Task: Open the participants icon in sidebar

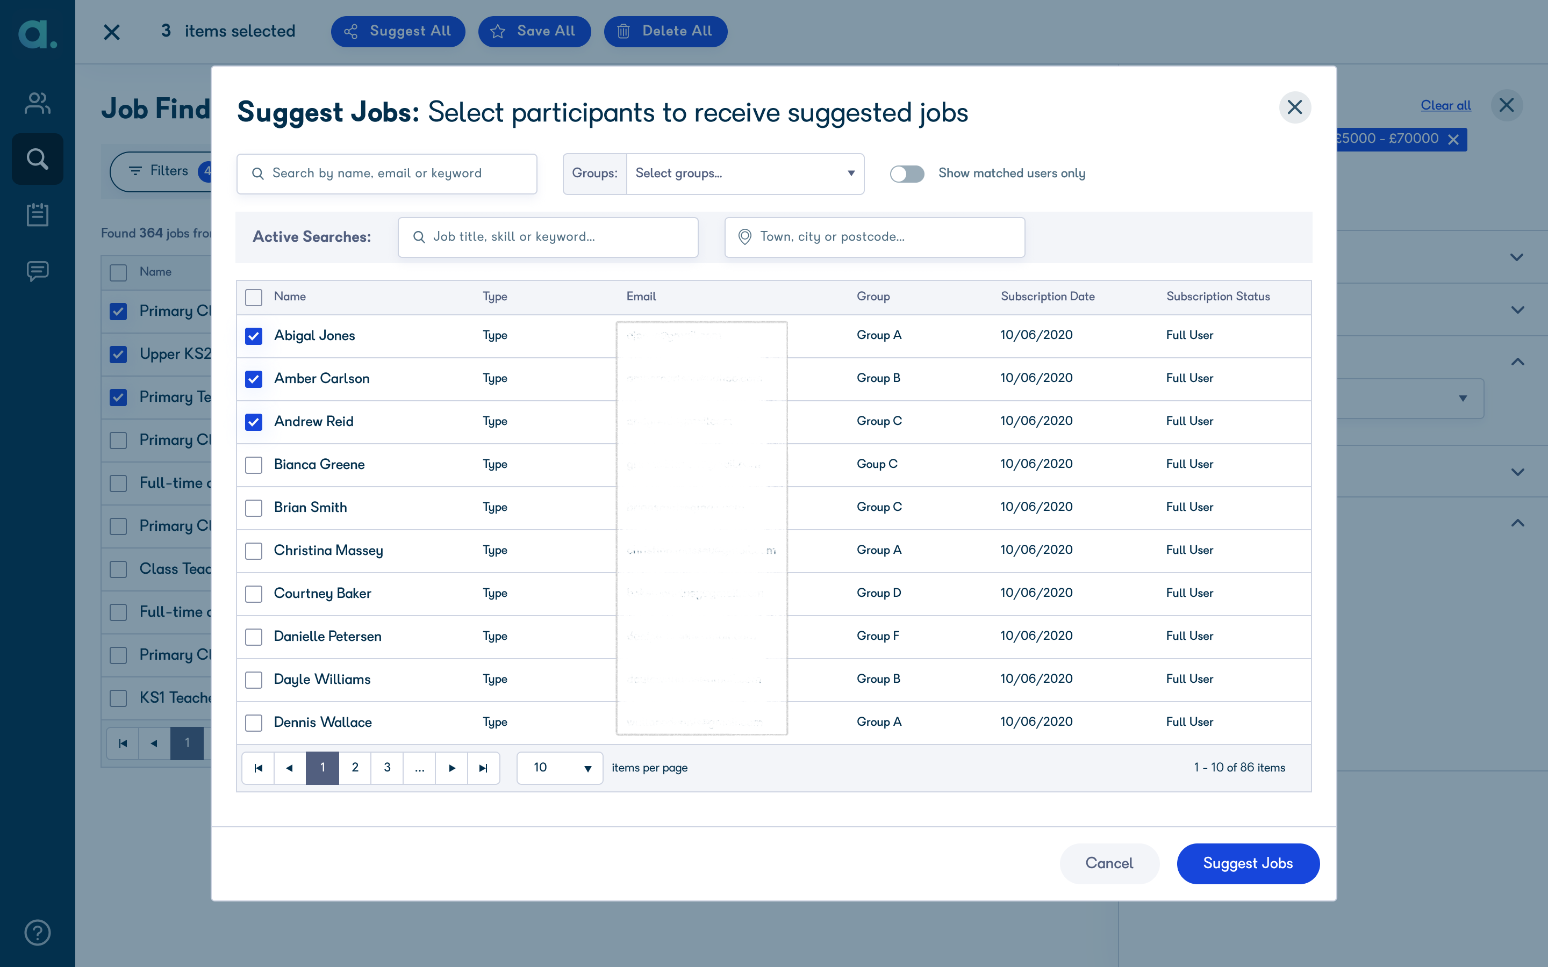Action: [x=37, y=103]
